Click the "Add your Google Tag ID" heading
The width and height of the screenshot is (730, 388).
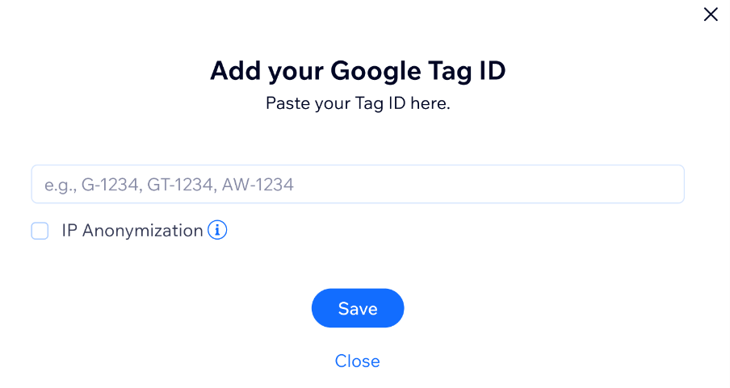point(358,71)
